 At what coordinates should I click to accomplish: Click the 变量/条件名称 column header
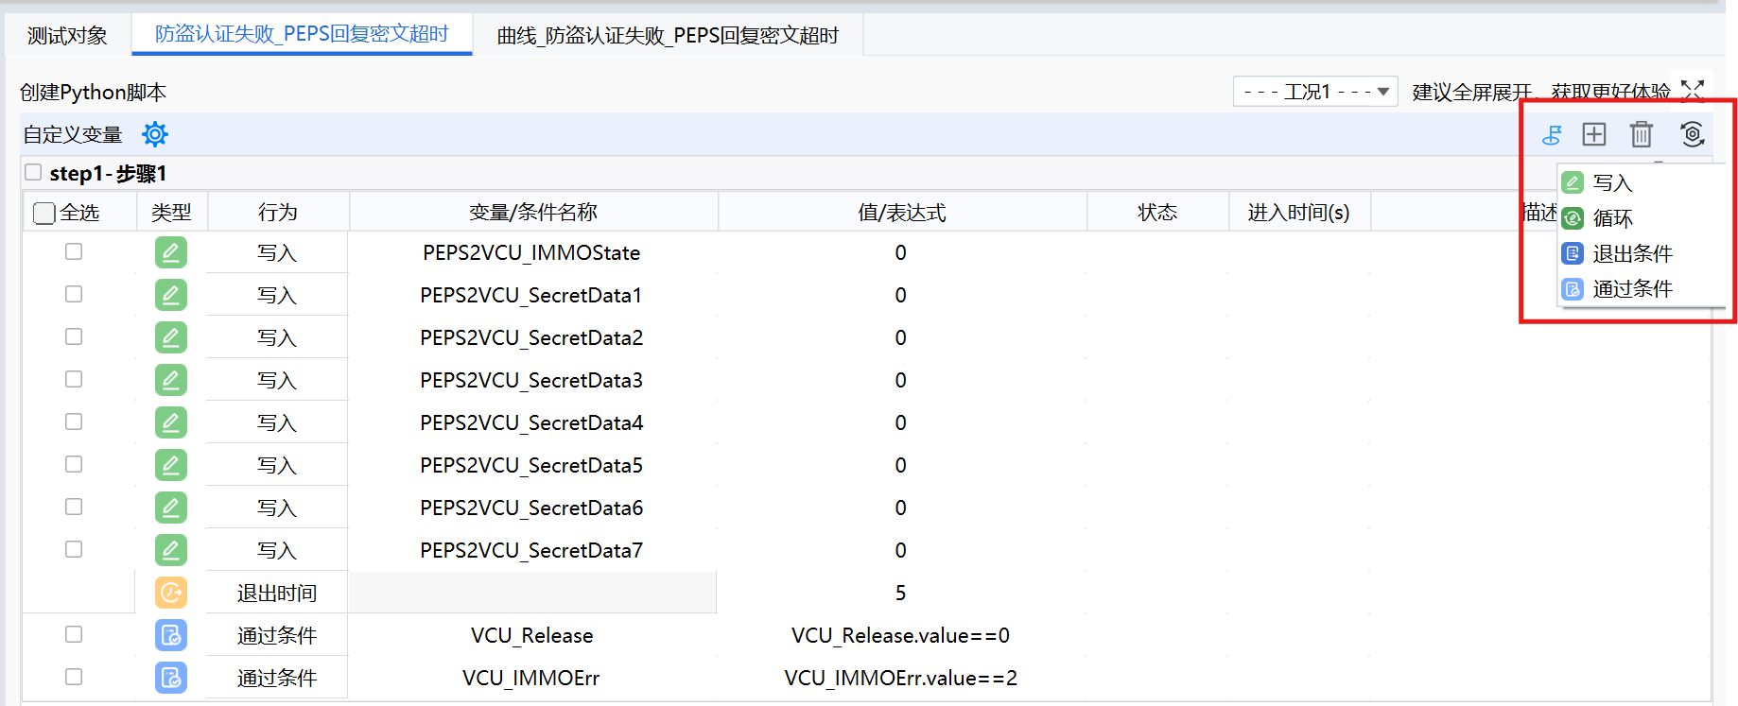(533, 213)
